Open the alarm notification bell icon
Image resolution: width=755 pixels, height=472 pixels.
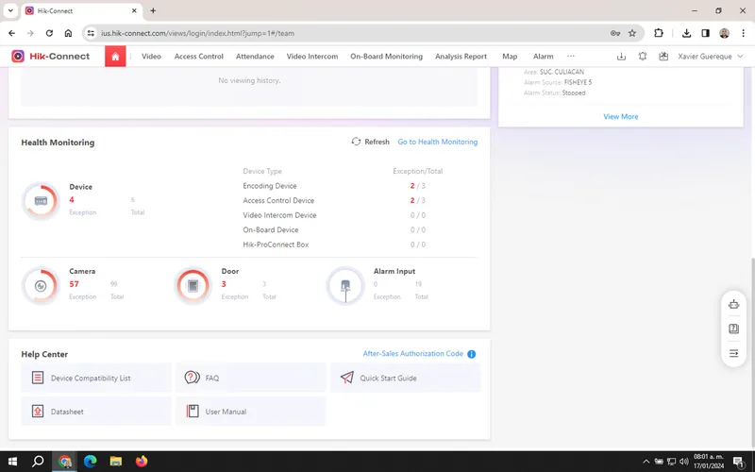click(x=643, y=57)
